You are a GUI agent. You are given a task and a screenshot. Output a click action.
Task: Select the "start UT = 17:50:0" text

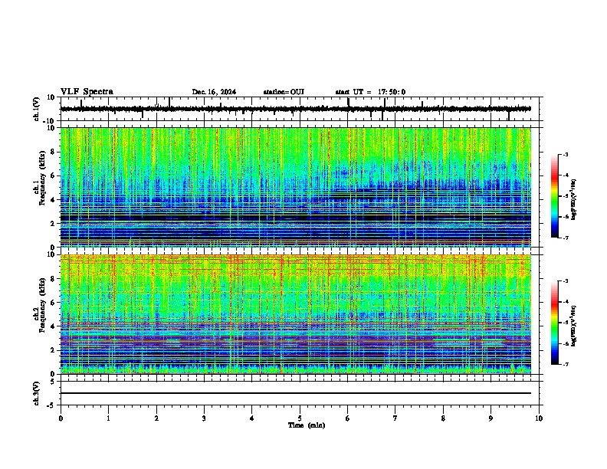point(370,92)
